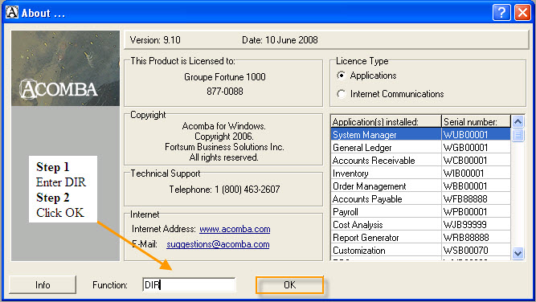Select Cost Analysis row
The image size is (536, 302).
[420, 224]
